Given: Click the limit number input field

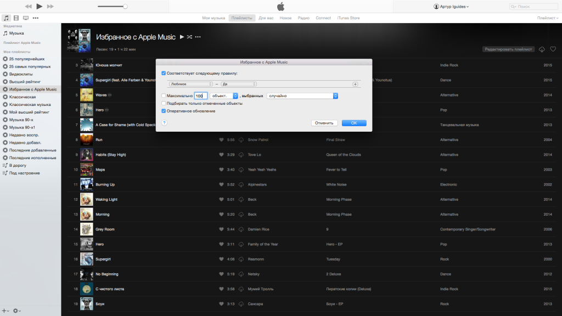Looking at the screenshot, I should click(201, 95).
